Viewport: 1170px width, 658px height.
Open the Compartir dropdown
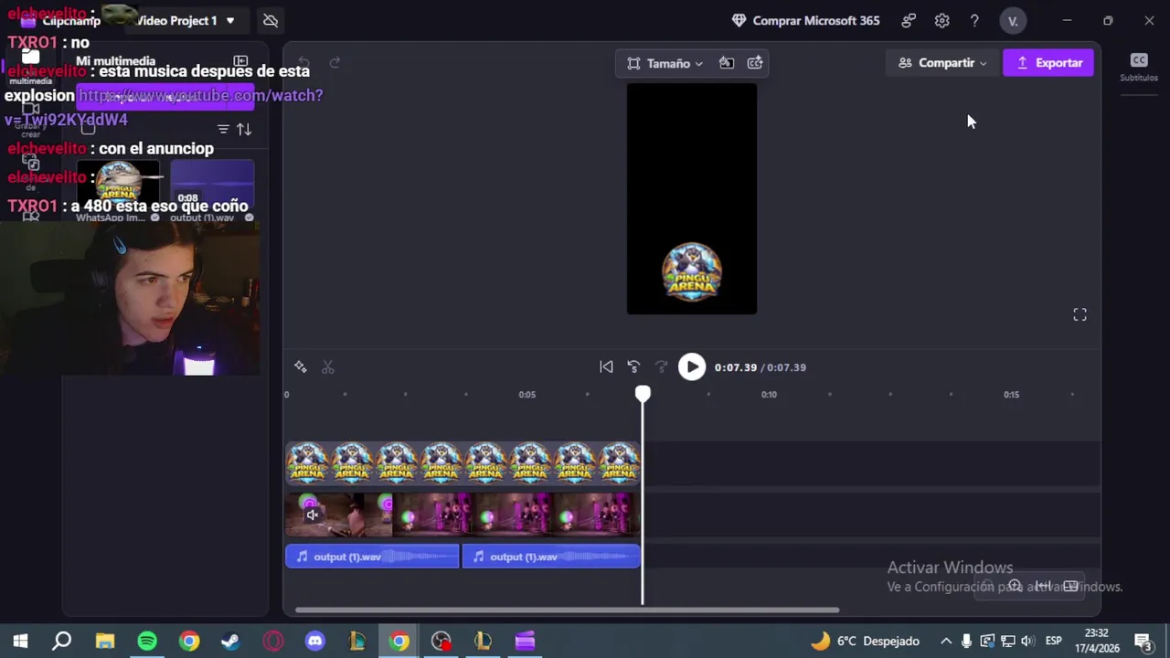pyautogui.click(x=941, y=63)
